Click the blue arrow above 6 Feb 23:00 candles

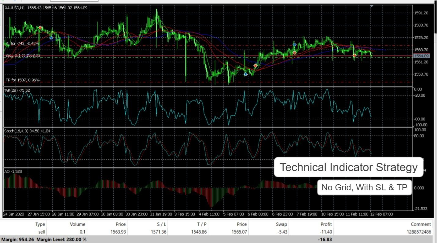pyautogui.click(x=295, y=44)
